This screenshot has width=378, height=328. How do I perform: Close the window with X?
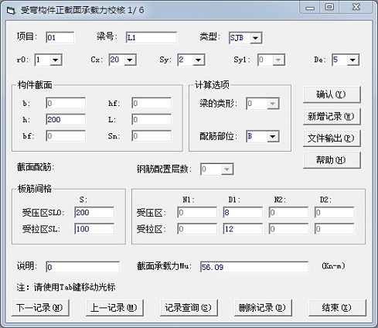356,8
